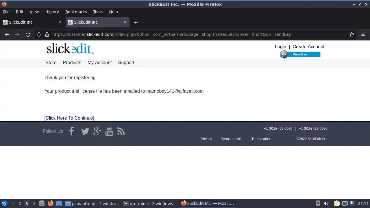Click the Facebook follow icon
This screenshot has height=208, width=370.
[71, 131]
